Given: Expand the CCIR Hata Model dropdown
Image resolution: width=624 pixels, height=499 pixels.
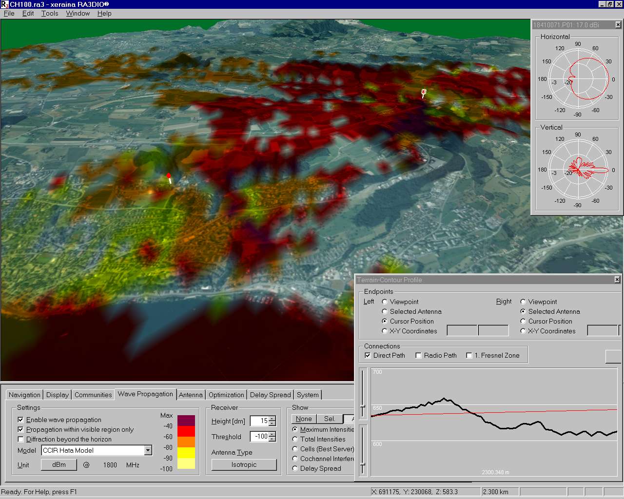Looking at the screenshot, I should [148, 450].
